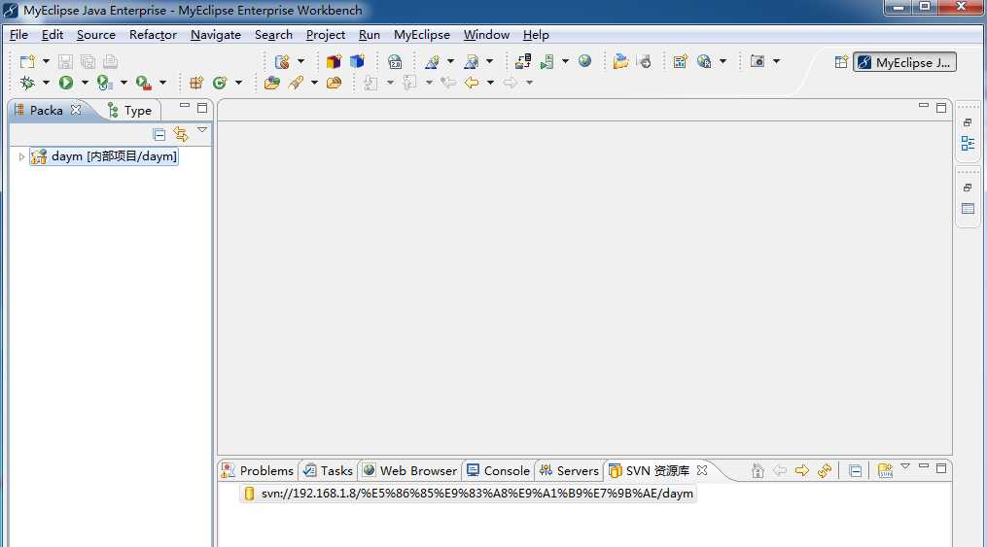Open the Navigate menu
The image size is (987, 547).
tap(216, 35)
